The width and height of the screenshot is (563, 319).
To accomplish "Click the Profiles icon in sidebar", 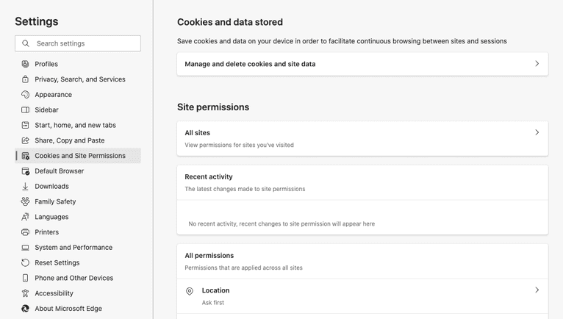I will [x=25, y=64].
